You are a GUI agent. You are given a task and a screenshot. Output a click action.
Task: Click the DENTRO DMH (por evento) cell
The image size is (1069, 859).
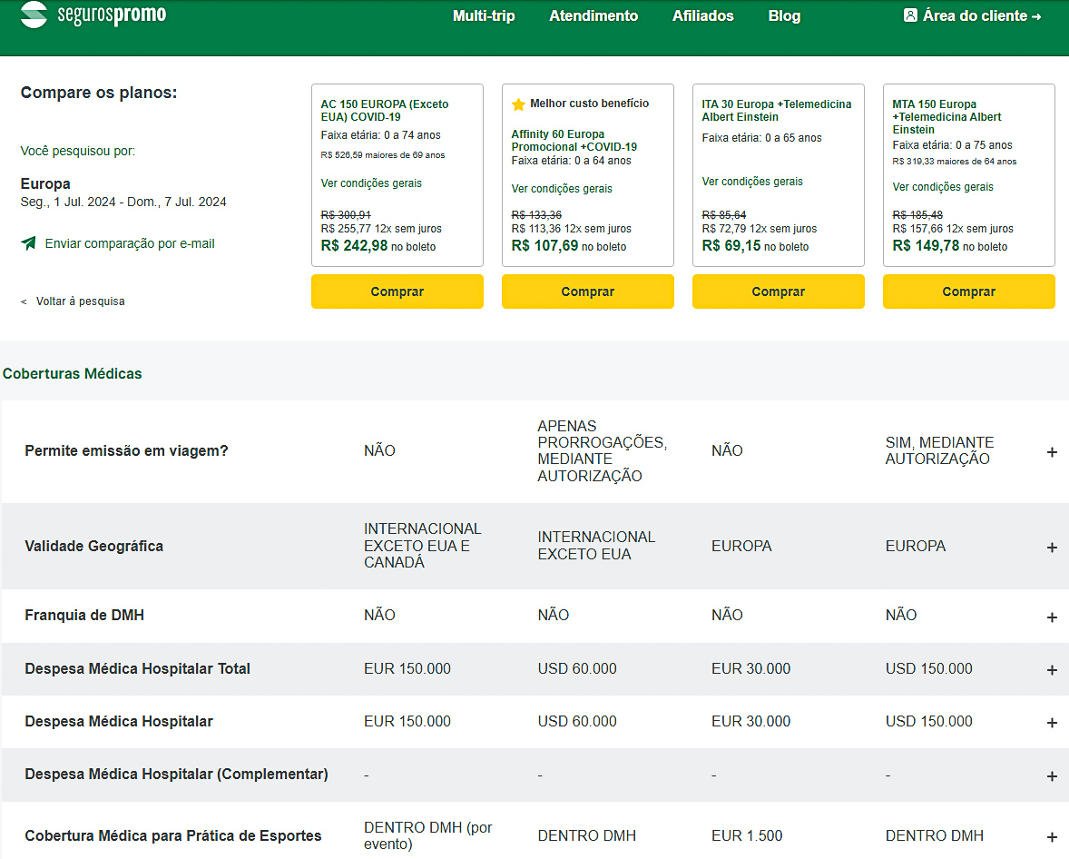coord(428,835)
